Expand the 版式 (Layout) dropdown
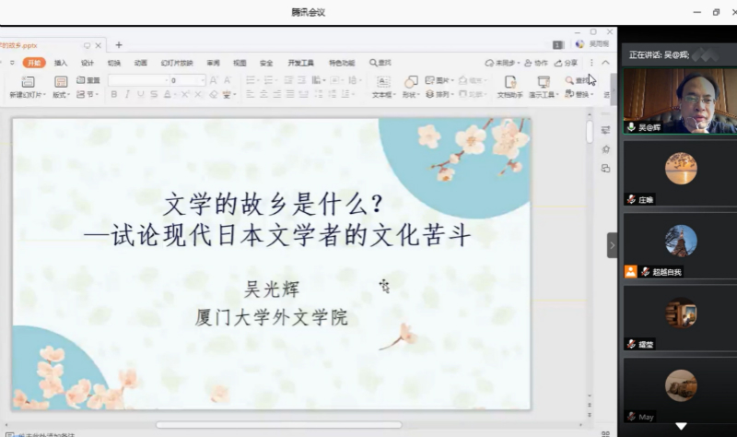The width and height of the screenshot is (737, 437). point(61,94)
